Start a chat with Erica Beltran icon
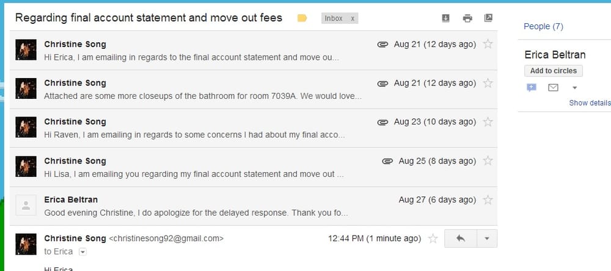The image size is (611, 271). click(x=531, y=88)
